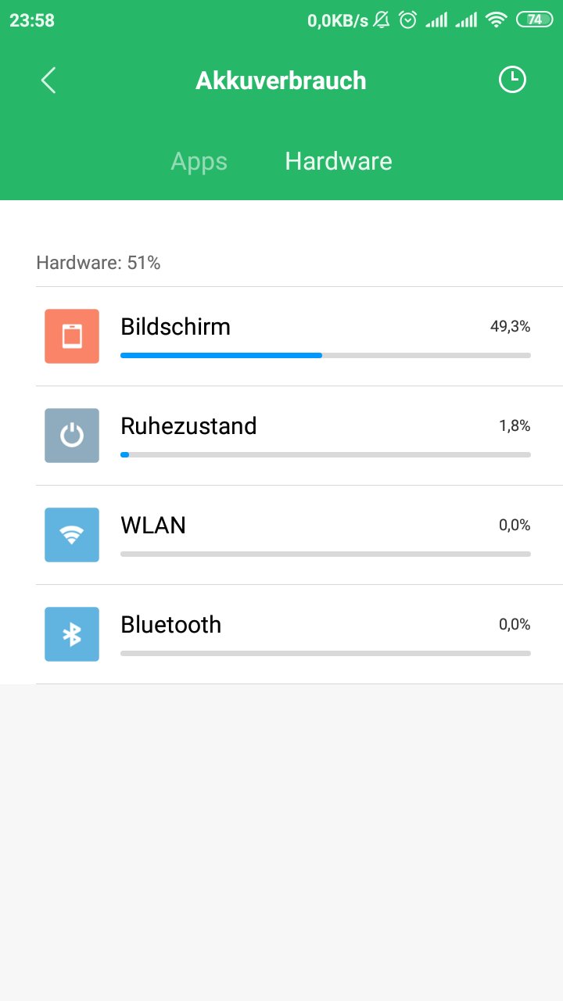Screen dimensions: 563x1001
Task: Click the Ruhezustand usage progress bar
Action: pos(325,454)
